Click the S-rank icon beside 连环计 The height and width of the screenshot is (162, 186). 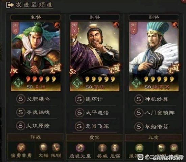(x=79, y=99)
